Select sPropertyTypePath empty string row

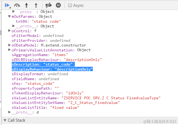(x=35, y=88)
